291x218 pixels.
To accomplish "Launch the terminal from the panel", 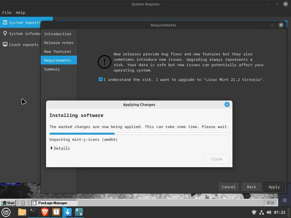I will (x=34, y=212).
